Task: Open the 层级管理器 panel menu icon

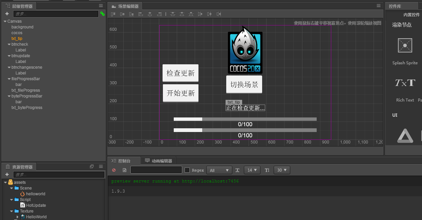Action: coord(101,6)
